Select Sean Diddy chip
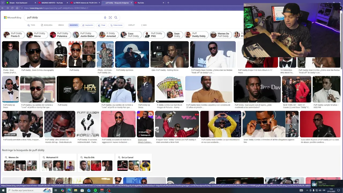The image size is (343, 193). 174,35
